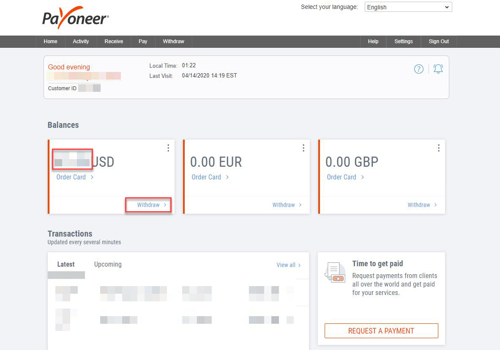Screen dimensions: 500x350
Task: Click Withdraw on the EUR balance card
Action: tap(287, 205)
